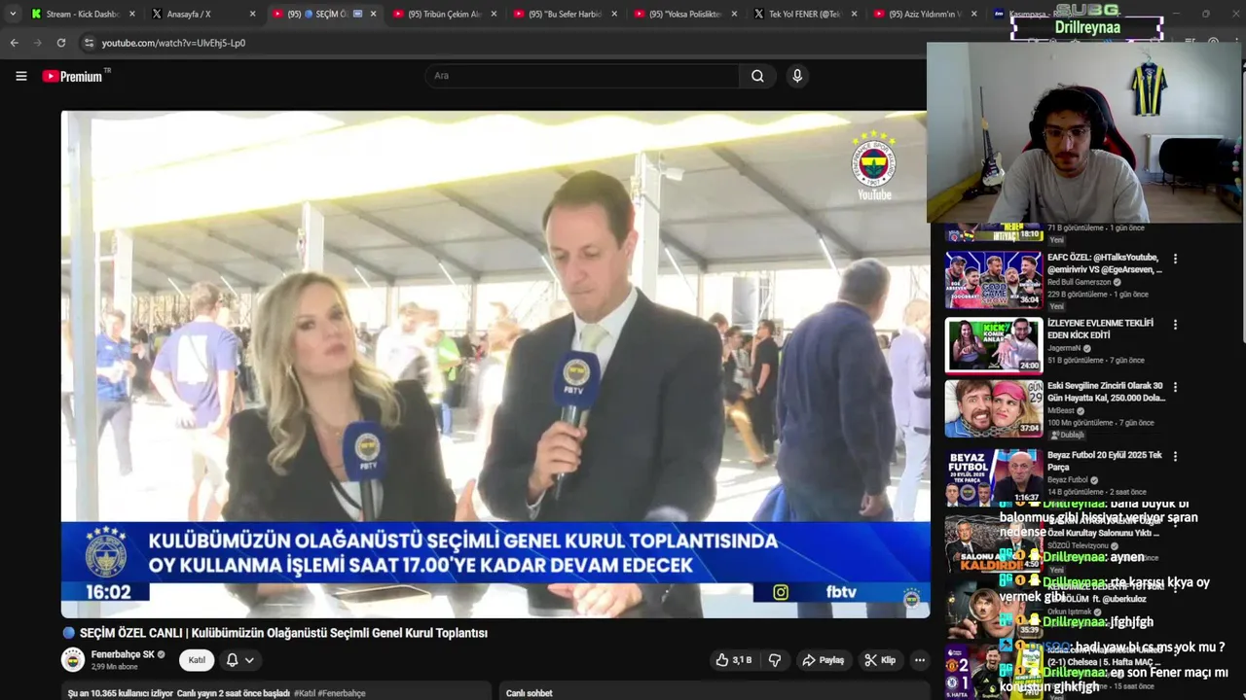Image resolution: width=1246 pixels, height=700 pixels.
Task: Share the video with 'Paylaş' button
Action: click(823, 660)
